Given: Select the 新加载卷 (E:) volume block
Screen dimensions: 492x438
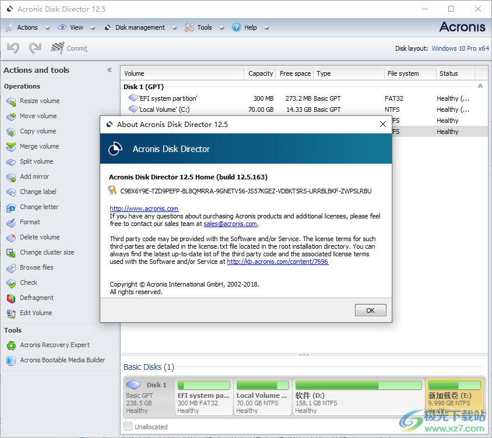Looking at the screenshot, I should tap(455, 397).
